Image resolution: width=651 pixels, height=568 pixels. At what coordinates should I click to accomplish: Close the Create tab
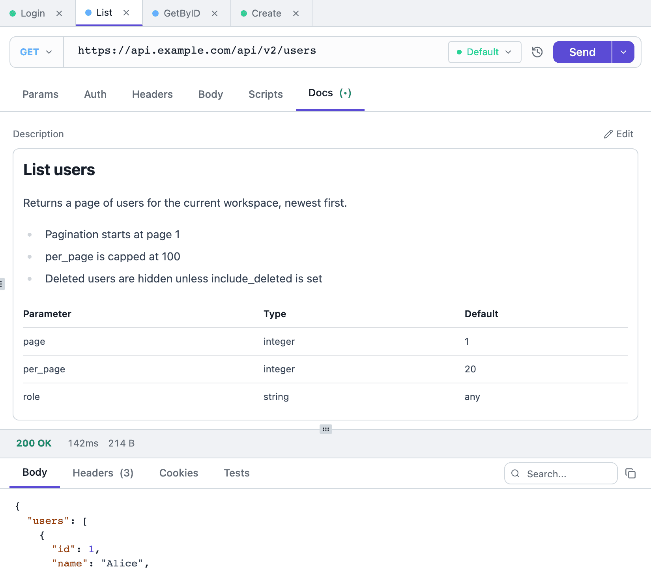pyautogui.click(x=296, y=13)
